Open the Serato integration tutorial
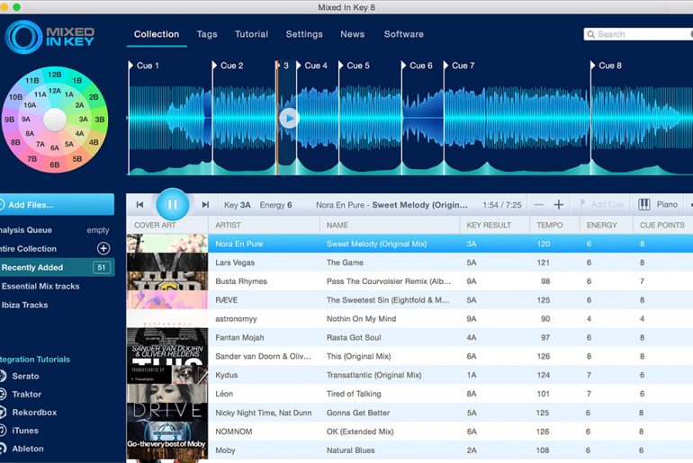The width and height of the screenshot is (693, 463). click(x=25, y=376)
